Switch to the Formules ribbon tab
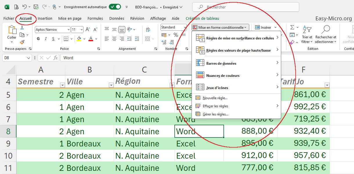 coord(95,18)
